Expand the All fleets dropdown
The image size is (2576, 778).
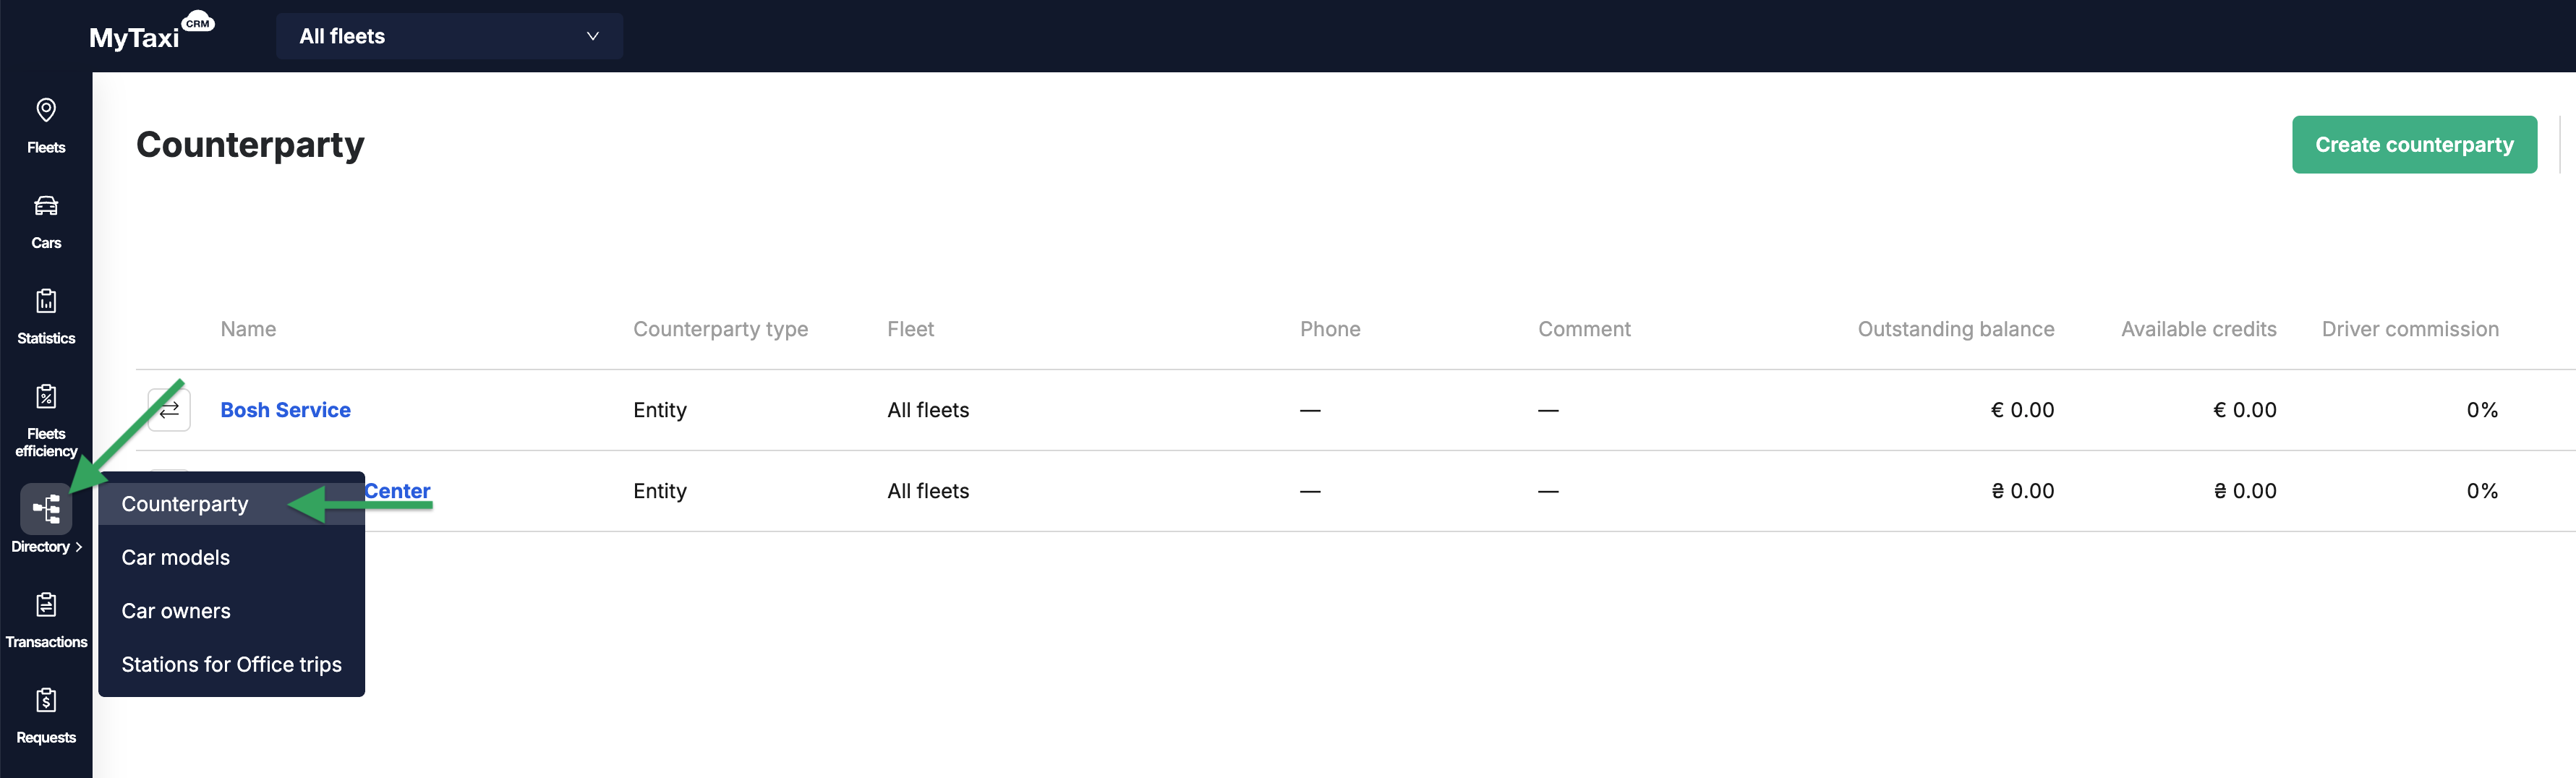point(449,36)
